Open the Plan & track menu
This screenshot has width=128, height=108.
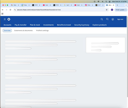35,25
